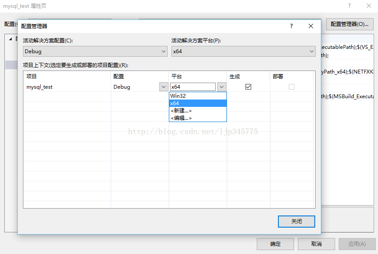The height and width of the screenshot is (254, 378).
Task: Select the mysql_test project cell
Action: 67,87
